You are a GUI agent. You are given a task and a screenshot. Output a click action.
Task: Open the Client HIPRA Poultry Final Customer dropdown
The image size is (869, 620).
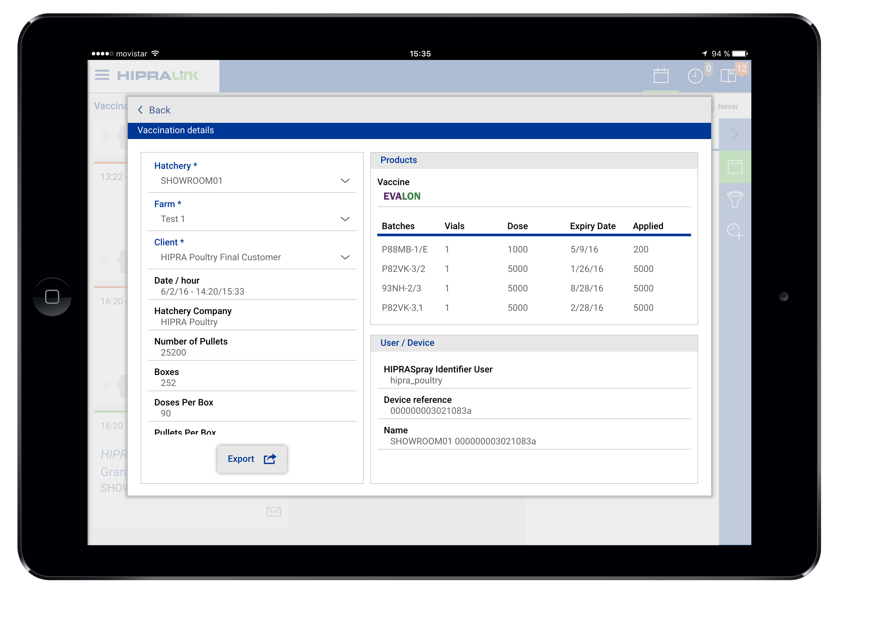coord(345,257)
